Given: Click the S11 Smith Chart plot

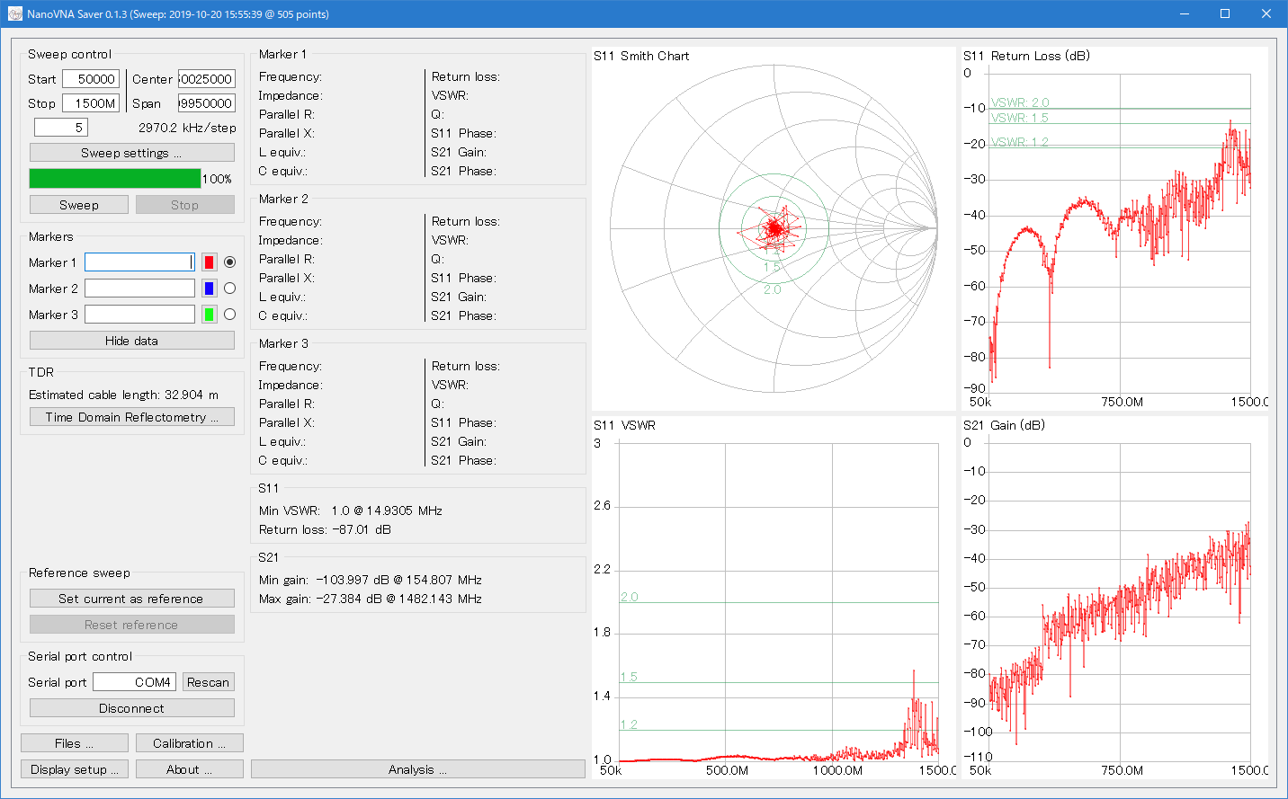Looking at the screenshot, I should [x=774, y=229].
